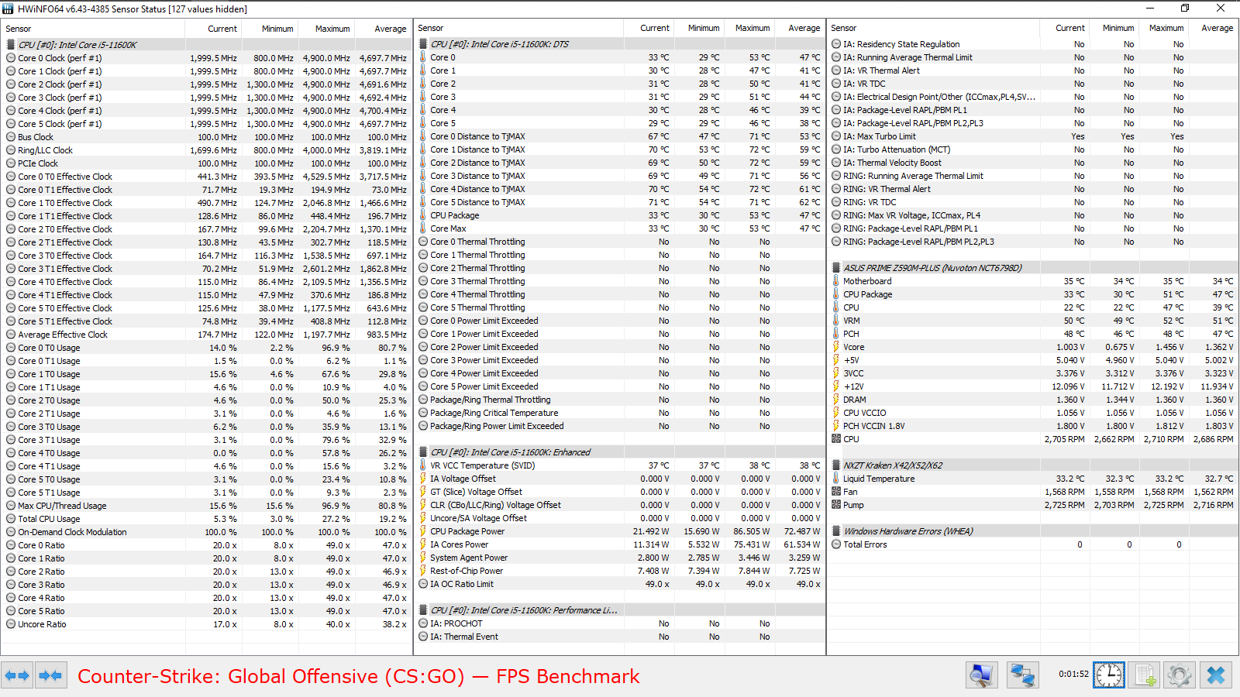Select the Uncore Ratio row
Viewport: 1240px width, 697px height.
pyautogui.click(x=207, y=624)
